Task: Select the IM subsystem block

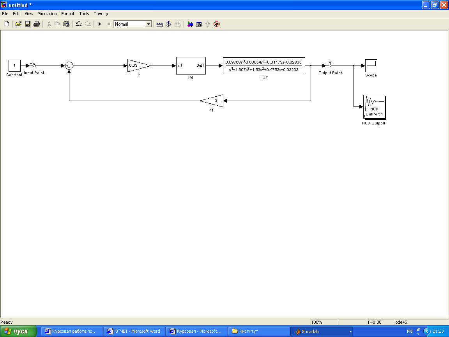Action: (191, 66)
